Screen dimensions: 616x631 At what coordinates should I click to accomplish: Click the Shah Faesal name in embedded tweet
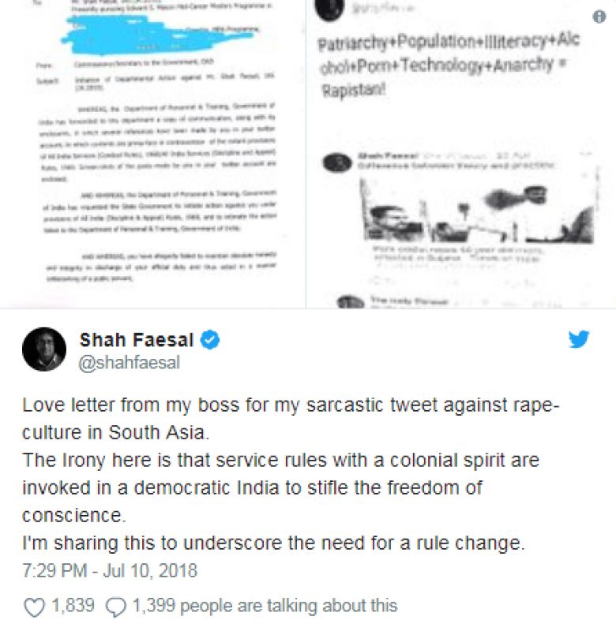(x=388, y=155)
